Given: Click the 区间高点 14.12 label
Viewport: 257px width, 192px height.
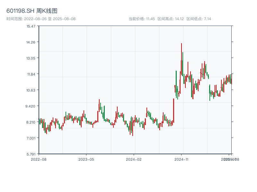Looking at the screenshot, I should pos(171,19).
